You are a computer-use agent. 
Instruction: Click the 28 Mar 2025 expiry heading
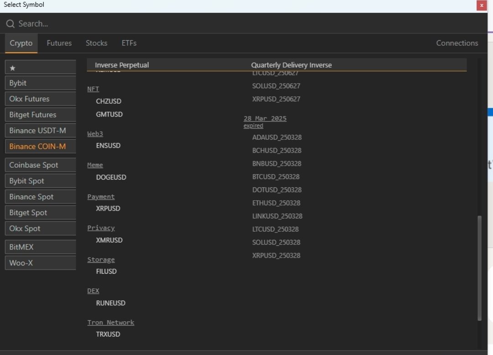coord(265,119)
